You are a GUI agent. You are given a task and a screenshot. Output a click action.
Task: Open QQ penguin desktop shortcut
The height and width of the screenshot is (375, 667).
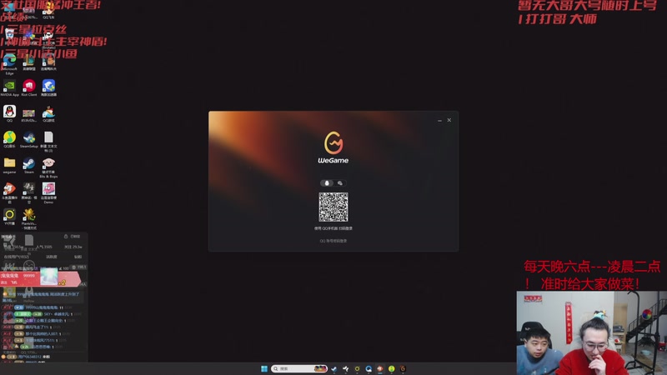[9, 113]
